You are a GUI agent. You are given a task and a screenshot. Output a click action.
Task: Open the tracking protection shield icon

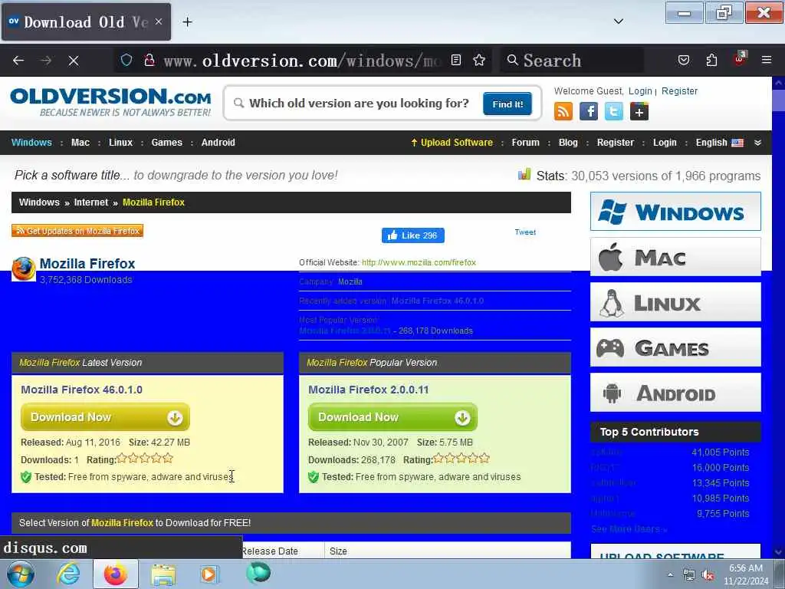click(x=126, y=61)
